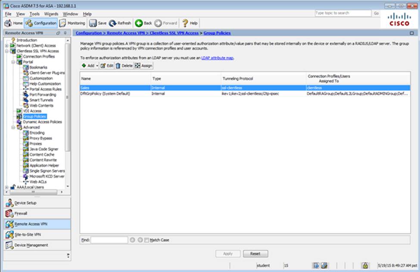Click the Reset button

255,253
